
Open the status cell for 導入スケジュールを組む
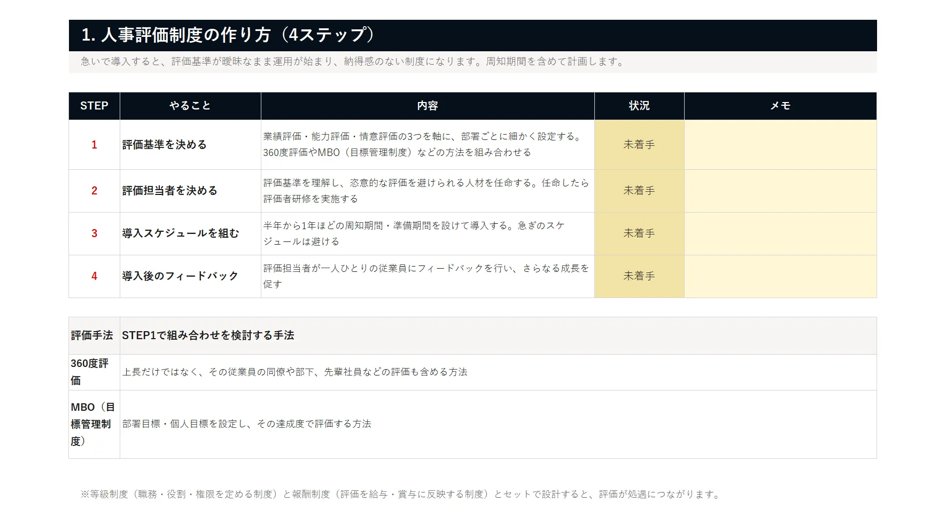[x=639, y=233]
